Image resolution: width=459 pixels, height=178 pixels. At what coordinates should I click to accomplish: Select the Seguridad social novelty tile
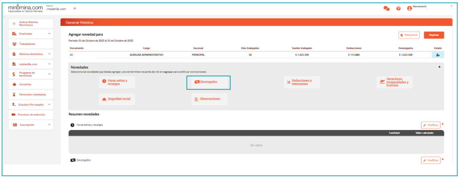coord(117,99)
